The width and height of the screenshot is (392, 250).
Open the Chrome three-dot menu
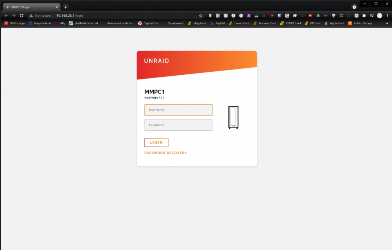387,16
